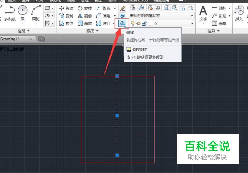Click the Layer Freeze icon
248x173 pixels.
pyautogui.click(x=183, y=8)
